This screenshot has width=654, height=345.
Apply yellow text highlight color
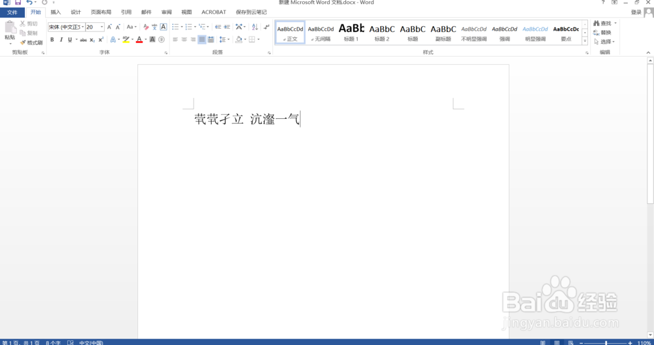(x=126, y=40)
